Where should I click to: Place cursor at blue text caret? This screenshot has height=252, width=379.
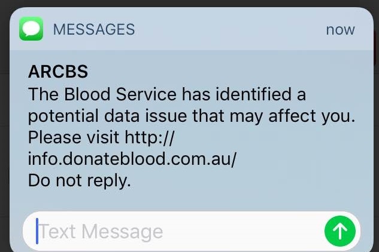pyautogui.click(x=37, y=231)
